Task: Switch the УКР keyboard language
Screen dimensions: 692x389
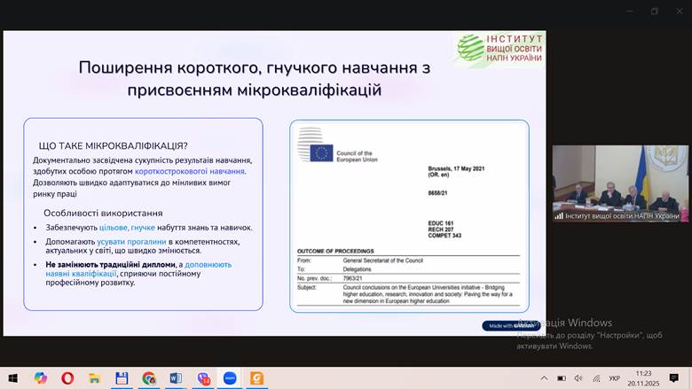Action: pyautogui.click(x=615, y=378)
